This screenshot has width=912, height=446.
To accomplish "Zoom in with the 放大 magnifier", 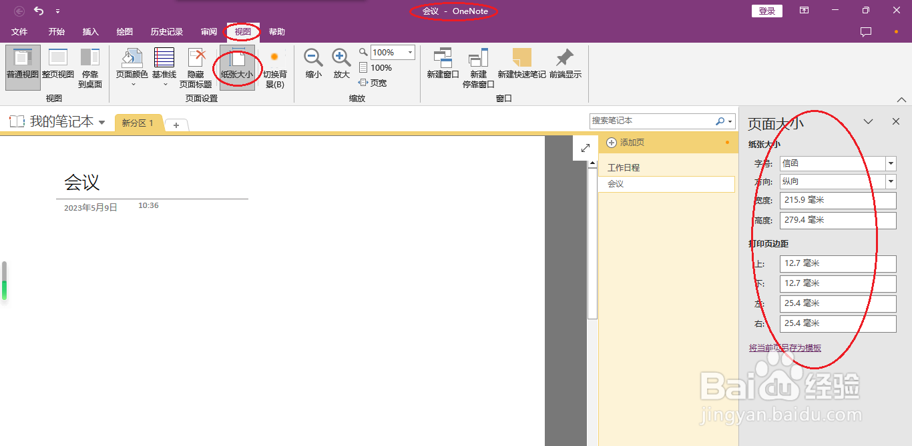I will 342,64.
